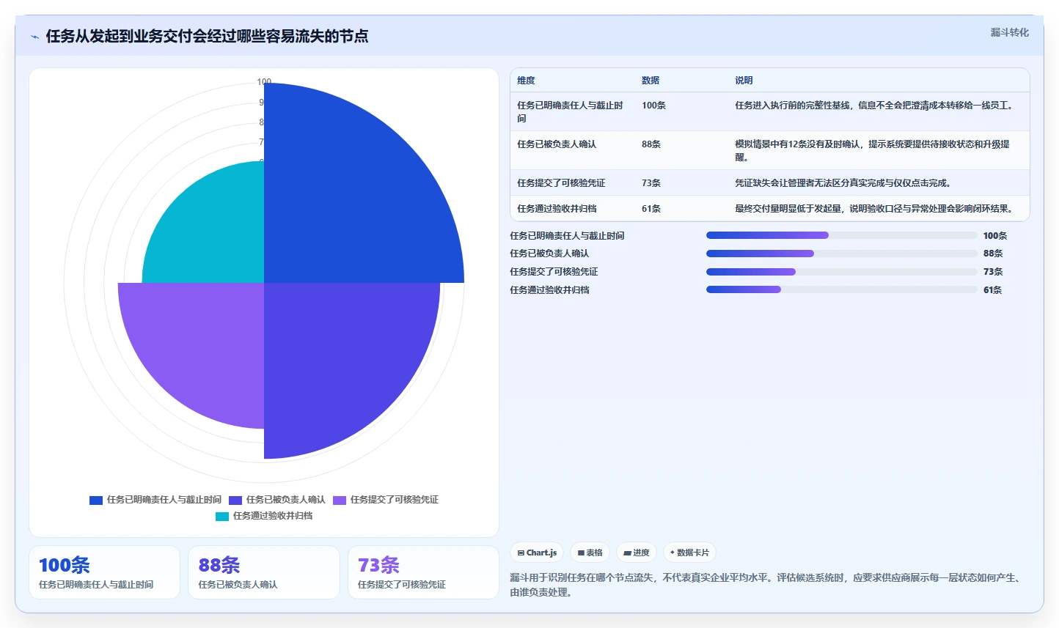Click the 说明 column header

pos(744,81)
